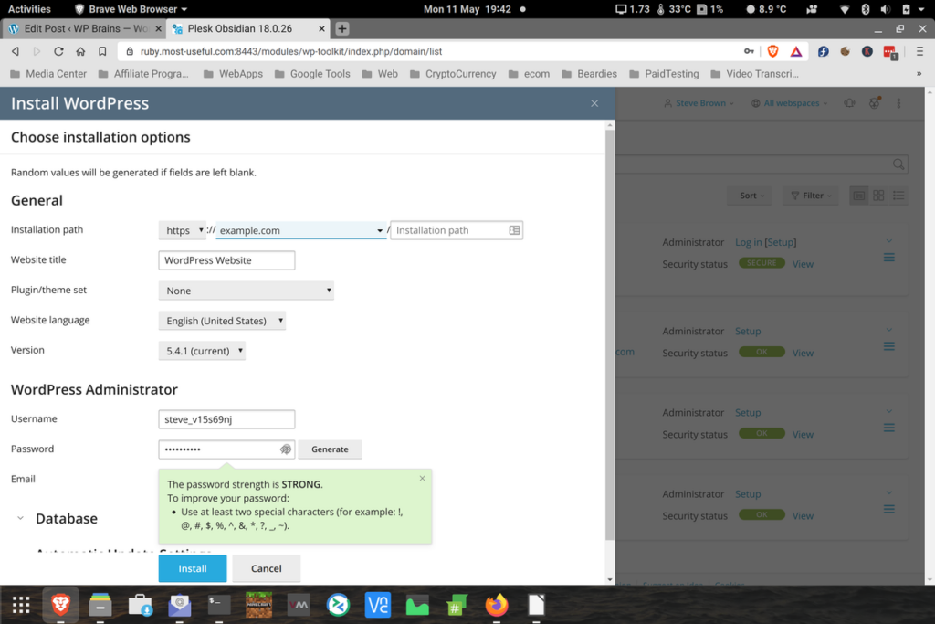
Task: Click the blue Install button
Action: [193, 568]
